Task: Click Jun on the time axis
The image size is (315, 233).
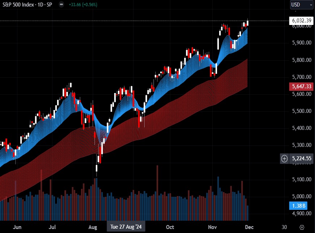Action: [x=17, y=227]
